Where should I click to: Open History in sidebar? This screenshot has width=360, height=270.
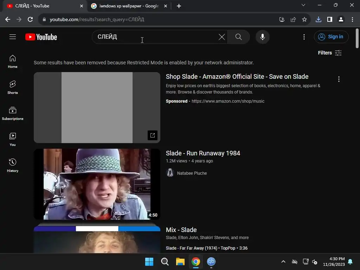(x=13, y=165)
